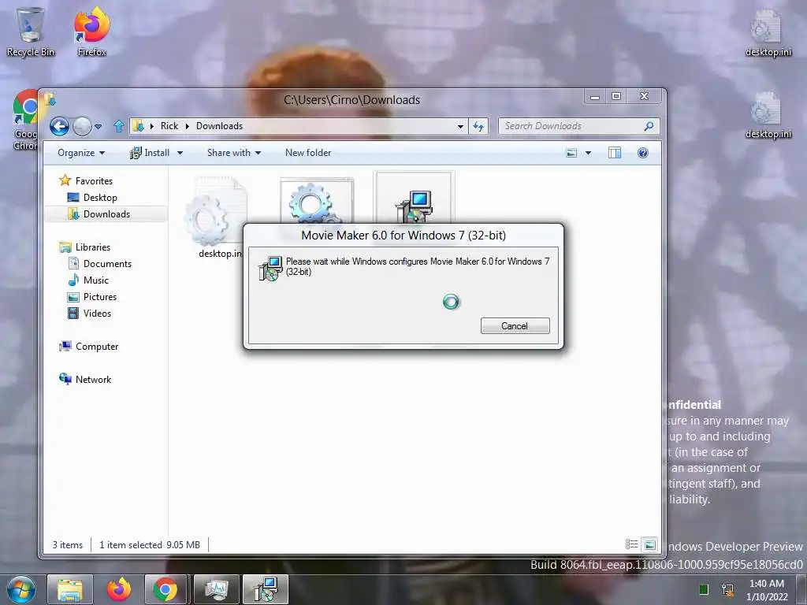This screenshot has height=605, width=807.
Task: Open Firefox from the taskbar
Action: [119, 589]
